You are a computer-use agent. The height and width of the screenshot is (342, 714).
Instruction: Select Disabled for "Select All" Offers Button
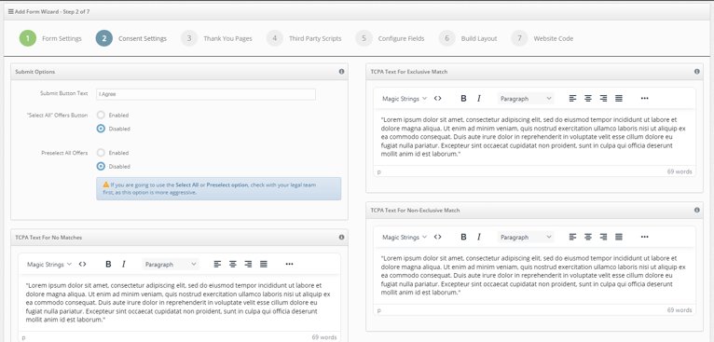click(x=101, y=129)
